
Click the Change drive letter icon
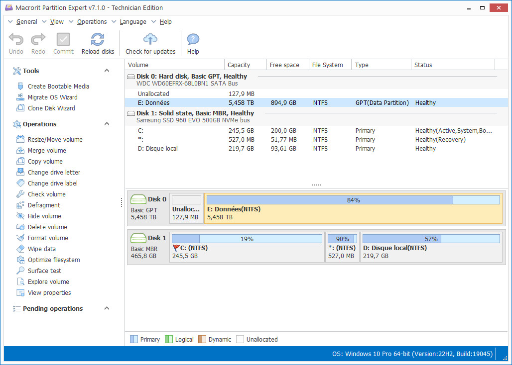point(20,172)
